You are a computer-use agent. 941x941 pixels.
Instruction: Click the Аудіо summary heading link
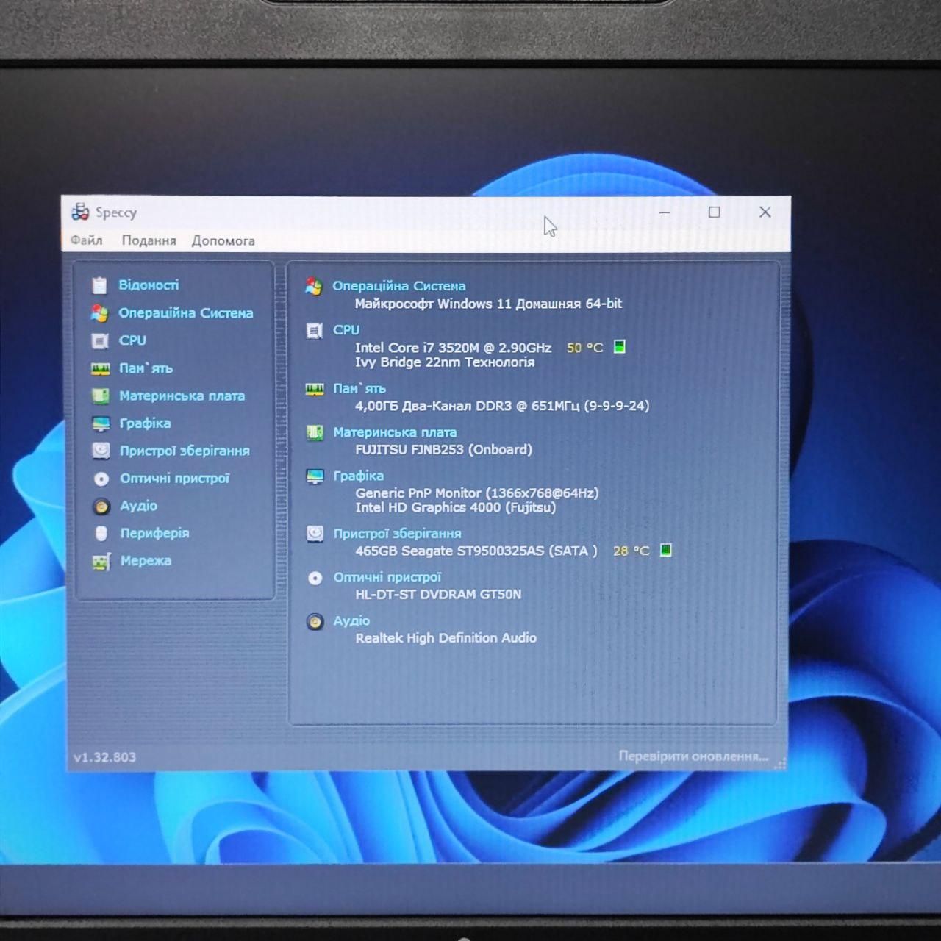[352, 620]
